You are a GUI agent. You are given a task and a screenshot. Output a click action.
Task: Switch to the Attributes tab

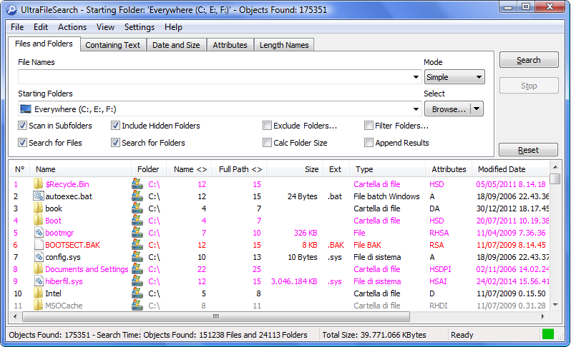230,45
